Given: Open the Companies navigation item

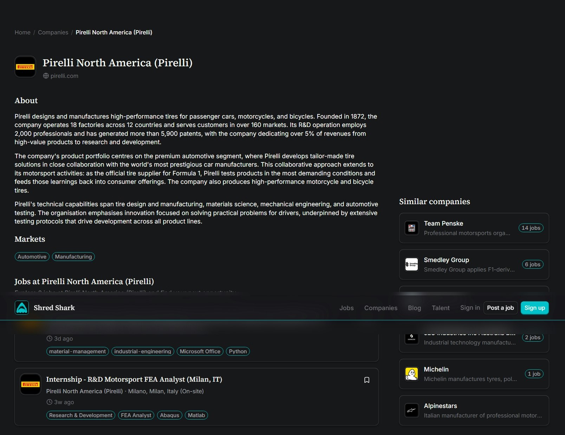Looking at the screenshot, I should 381,308.
